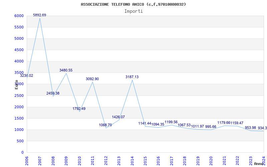Select the 2010 year axis label

[79, 161]
